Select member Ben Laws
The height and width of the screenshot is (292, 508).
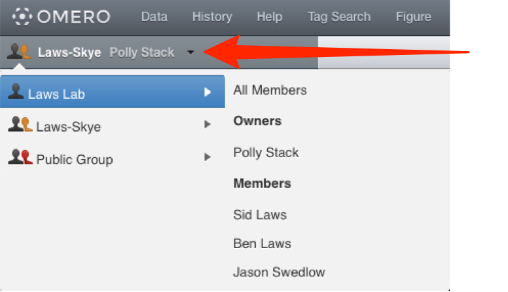(262, 244)
